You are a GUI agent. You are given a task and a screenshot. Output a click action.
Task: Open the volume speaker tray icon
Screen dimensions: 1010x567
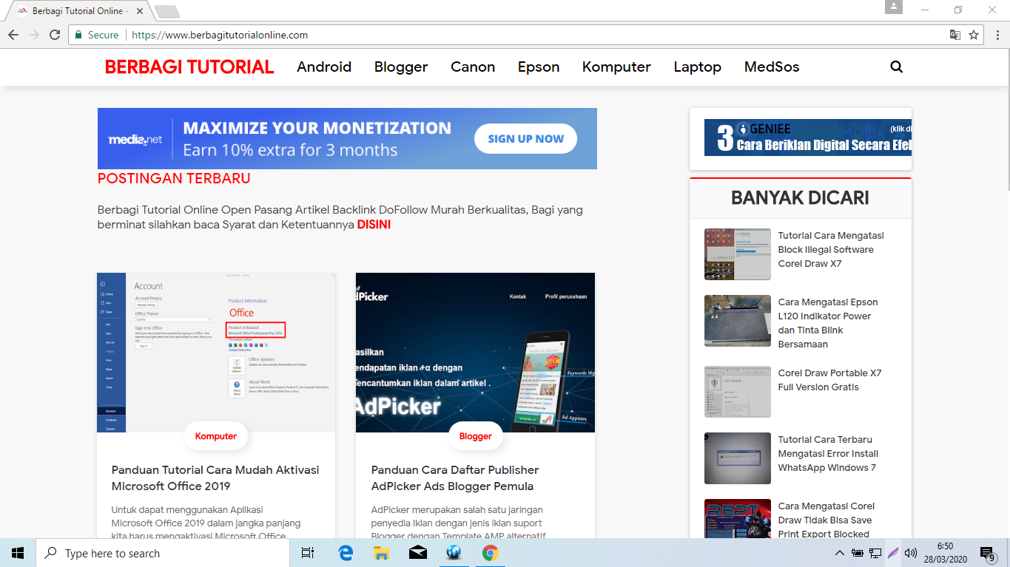pos(911,553)
